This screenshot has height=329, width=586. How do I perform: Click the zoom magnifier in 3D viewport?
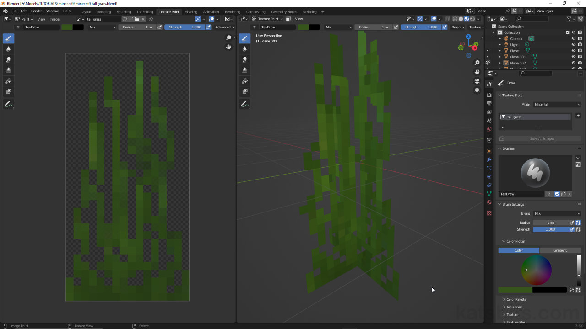477,63
